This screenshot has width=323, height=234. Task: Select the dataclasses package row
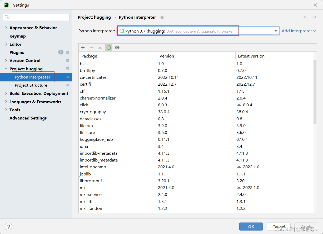tap(196, 119)
